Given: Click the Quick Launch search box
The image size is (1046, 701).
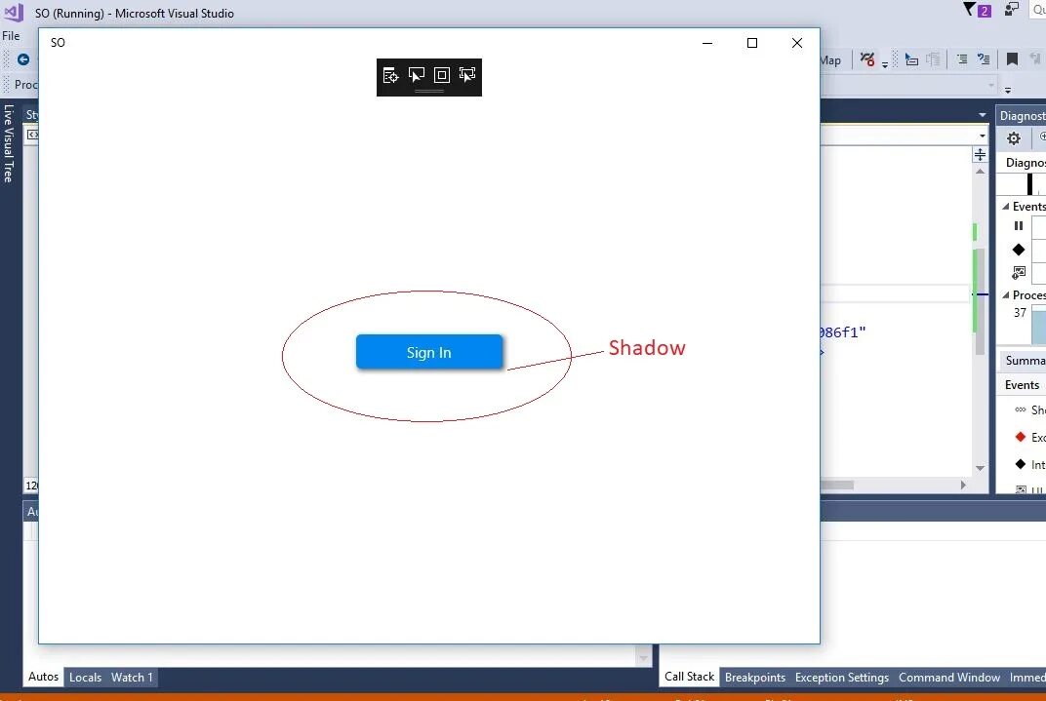Looking at the screenshot, I should (1038, 10).
